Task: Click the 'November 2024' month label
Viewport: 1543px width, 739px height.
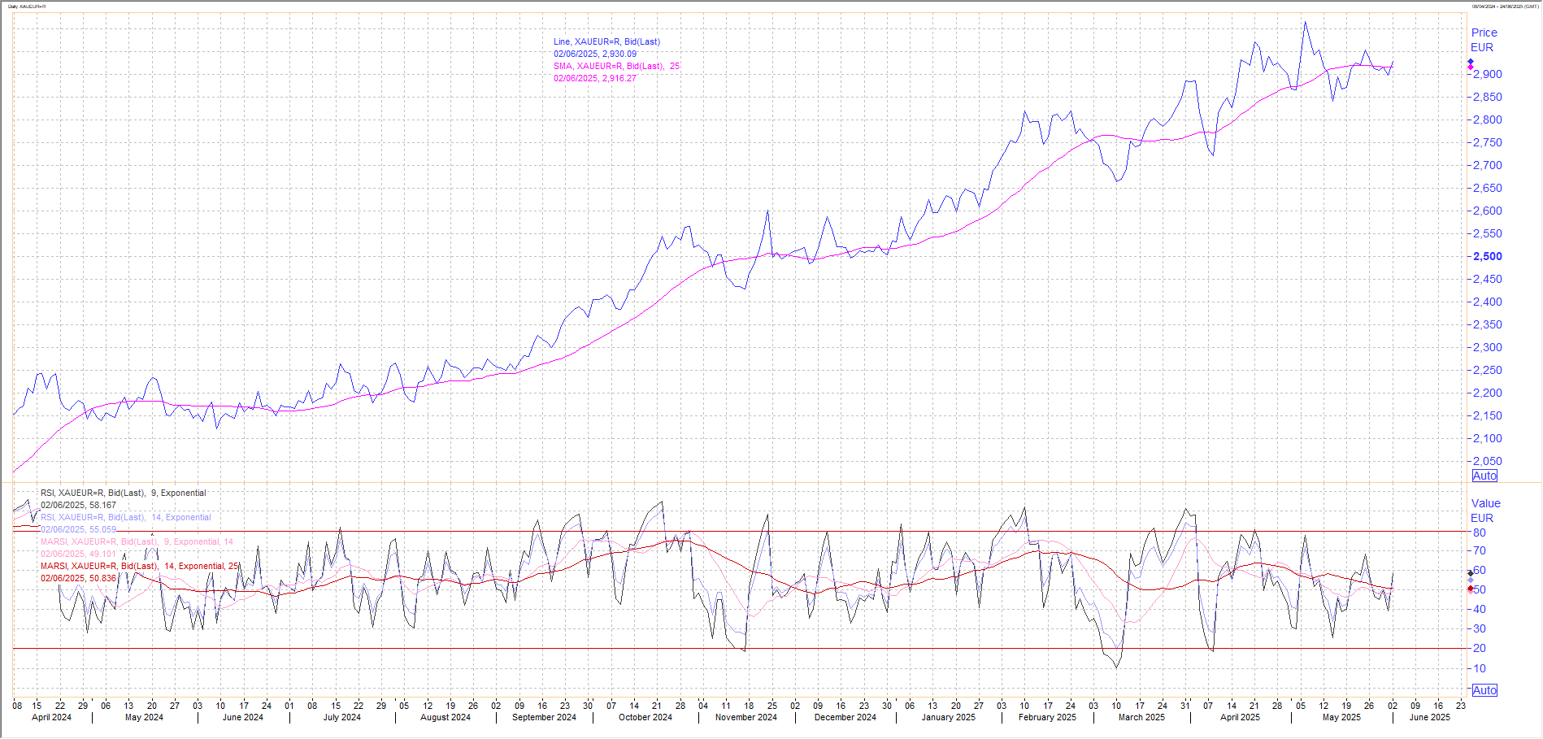Action: tap(746, 717)
